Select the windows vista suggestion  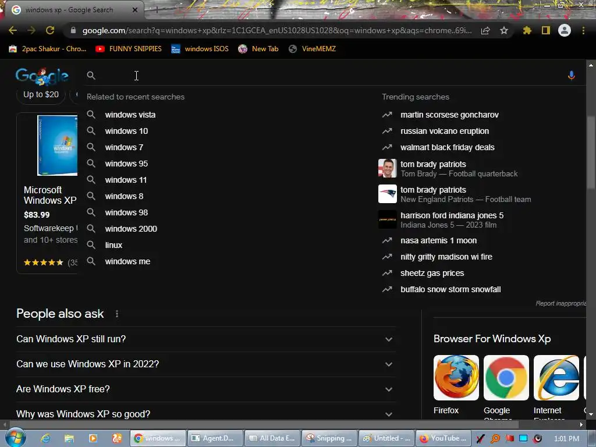pyautogui.click(x=130, y=115)
